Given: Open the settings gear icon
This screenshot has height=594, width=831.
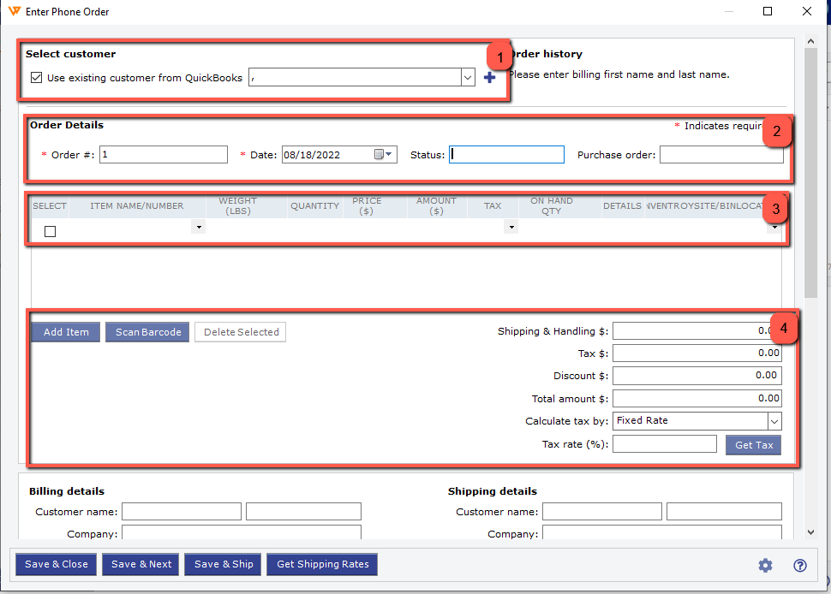Looking at the screenshot, I should (765, 565).
